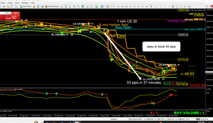
Task: Click the New Order toolbar button
Action: pyautogui.click(x=26, y=6)
